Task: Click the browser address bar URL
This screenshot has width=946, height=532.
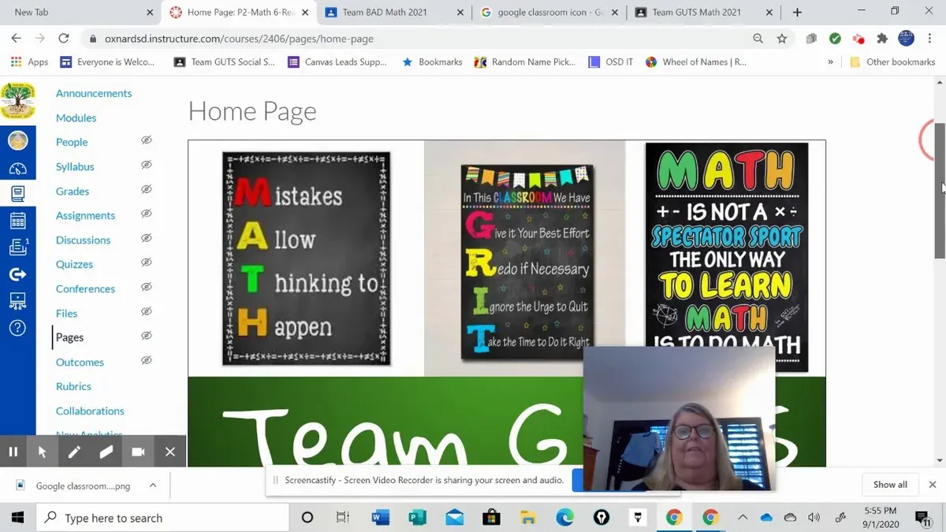Action: 239,39
